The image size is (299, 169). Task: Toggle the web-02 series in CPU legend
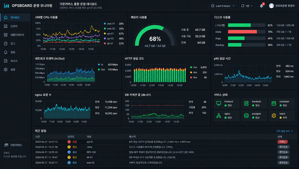(114, 28)
